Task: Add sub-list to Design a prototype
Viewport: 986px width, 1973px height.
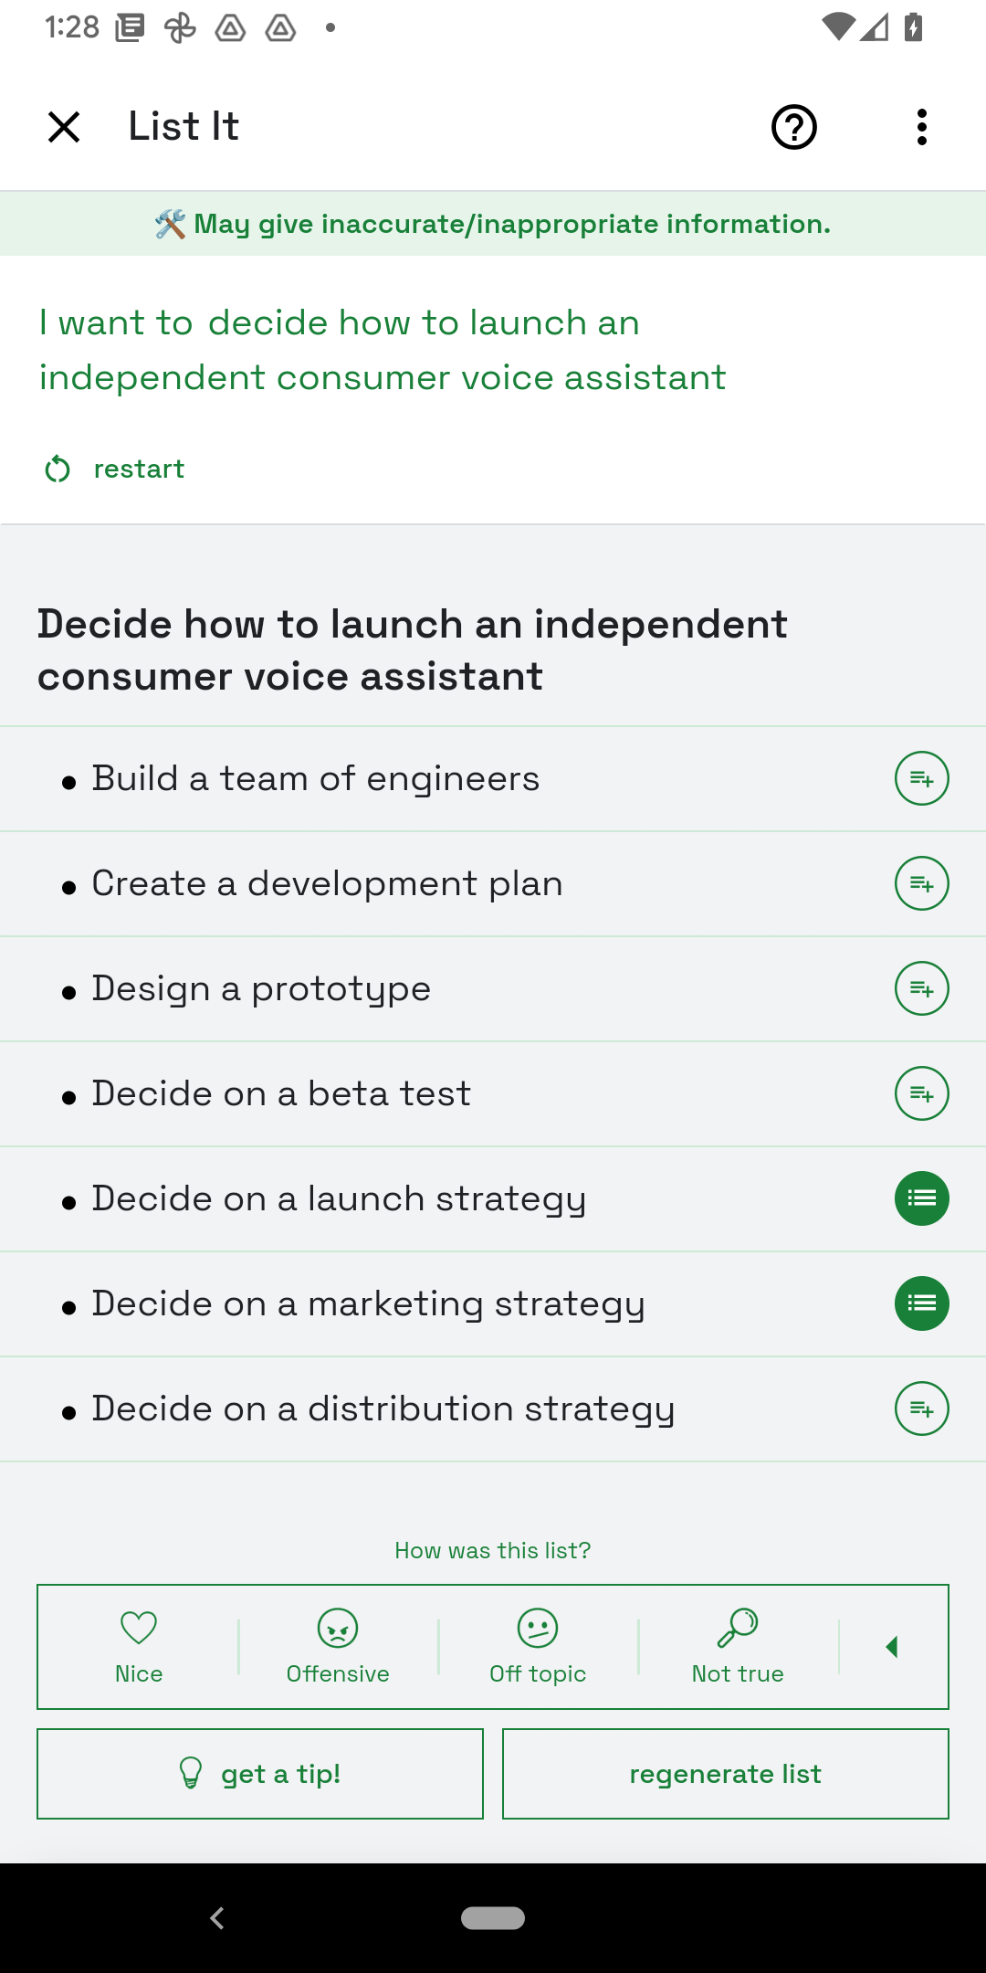Action: point(922,988)
